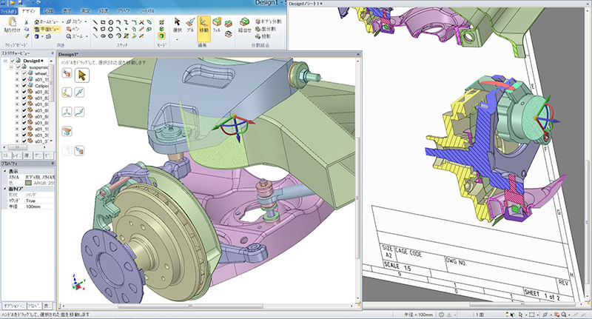The width and height of the screenshot is (592, 319).
Task: Toggle visibility checkbox for Caliper item
Action: click(x=23, y=84)
